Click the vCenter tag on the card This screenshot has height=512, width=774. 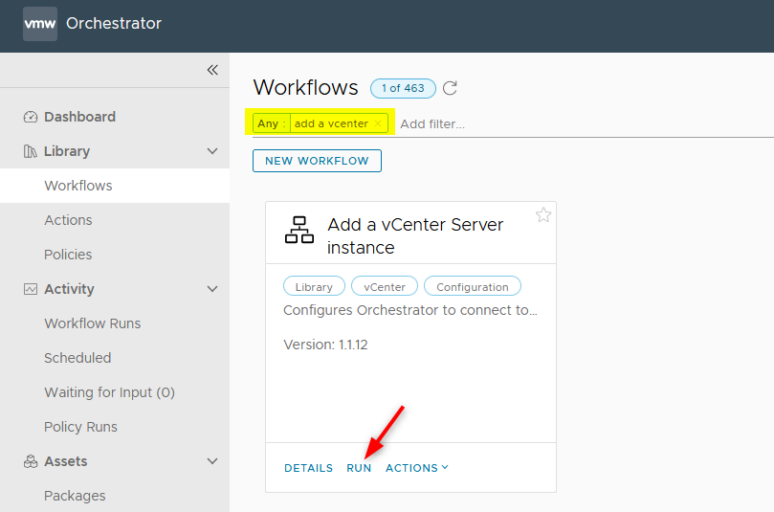click(x=385, y=286)
